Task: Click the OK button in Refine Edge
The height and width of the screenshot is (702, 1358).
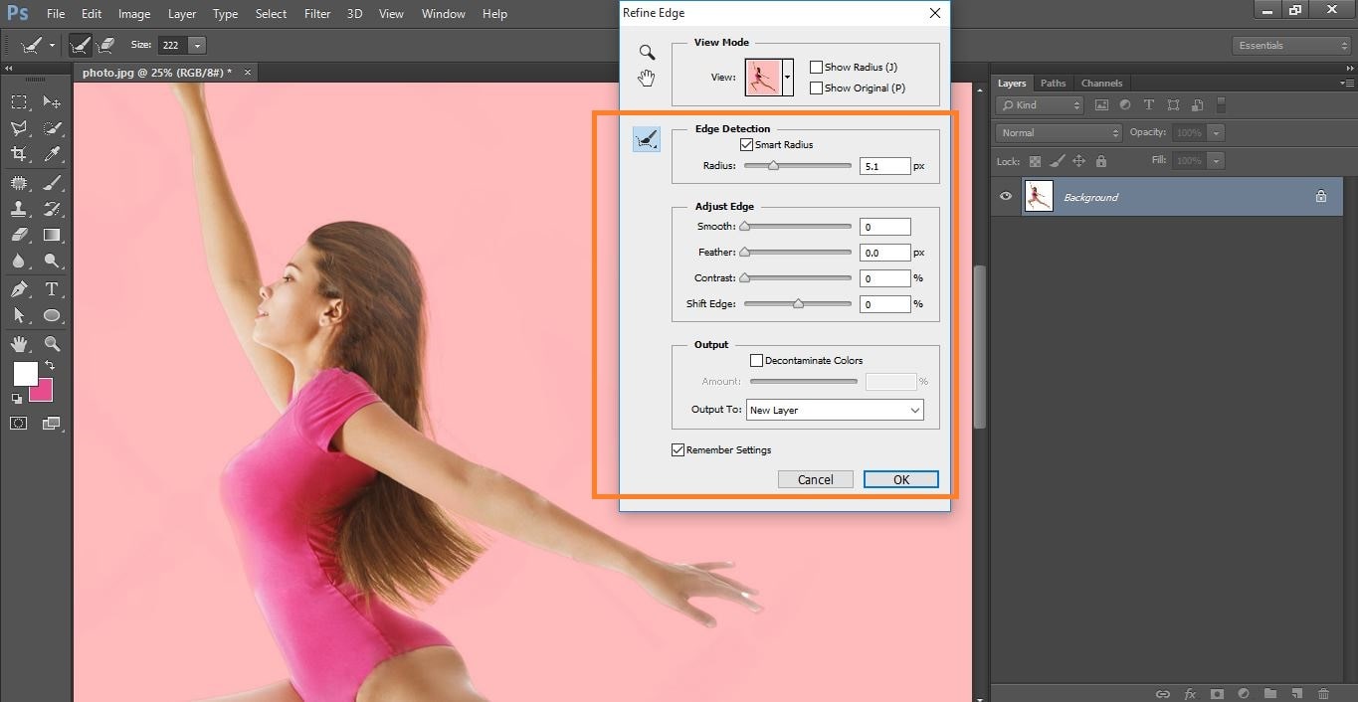Action: 900,479
